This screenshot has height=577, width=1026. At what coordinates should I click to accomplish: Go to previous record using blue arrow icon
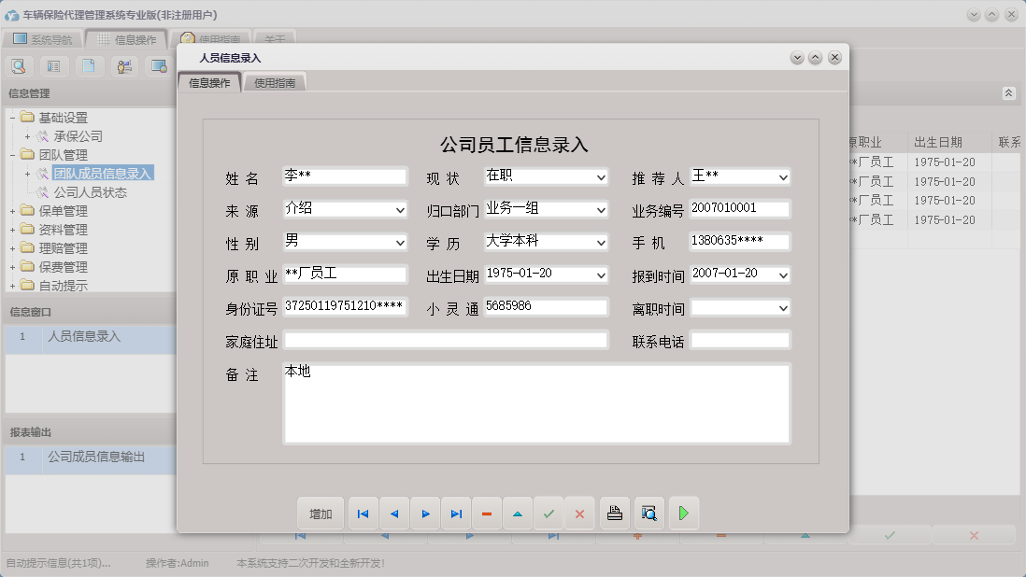coord(393,513)
